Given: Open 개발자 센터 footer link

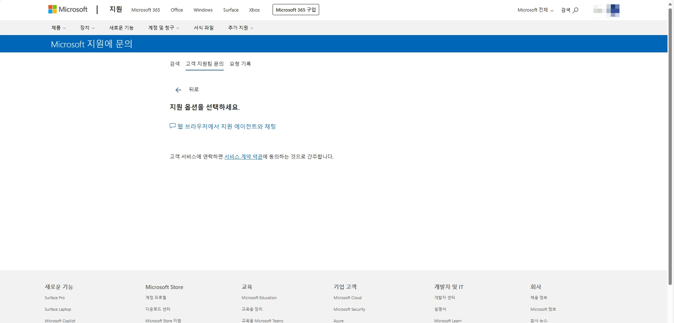Looking at the screenshot, I should pyautogui.click(x=444, y=298).
